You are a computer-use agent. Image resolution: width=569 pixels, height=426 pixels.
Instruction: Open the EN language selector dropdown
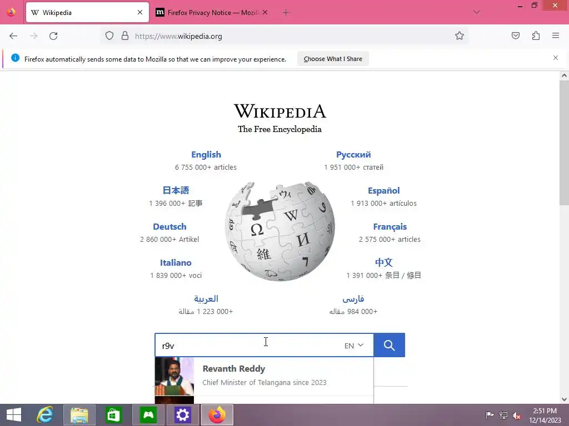pos(354,346)
